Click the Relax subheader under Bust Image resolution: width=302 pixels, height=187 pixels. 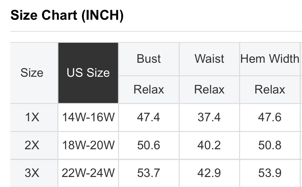coord(149,89)
